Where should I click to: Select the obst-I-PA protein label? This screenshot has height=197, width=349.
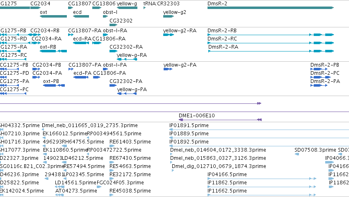[x=115, y=65]
